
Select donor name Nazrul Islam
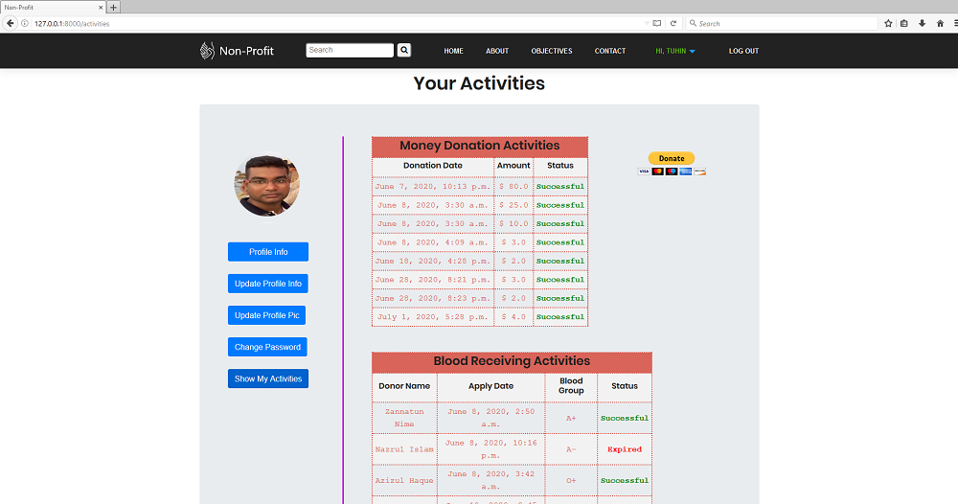404,449
